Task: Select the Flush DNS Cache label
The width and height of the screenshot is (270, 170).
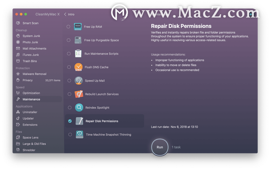Action: 96,67
